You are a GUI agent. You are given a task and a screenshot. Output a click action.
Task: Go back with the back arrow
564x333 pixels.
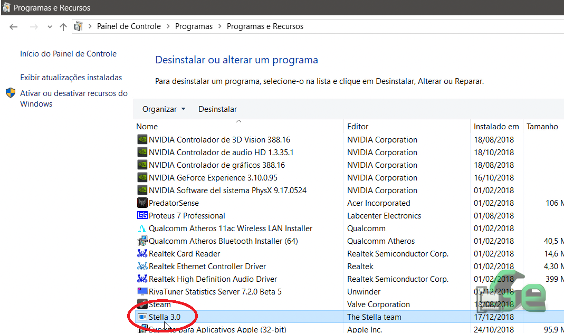[x=13, y=26]
